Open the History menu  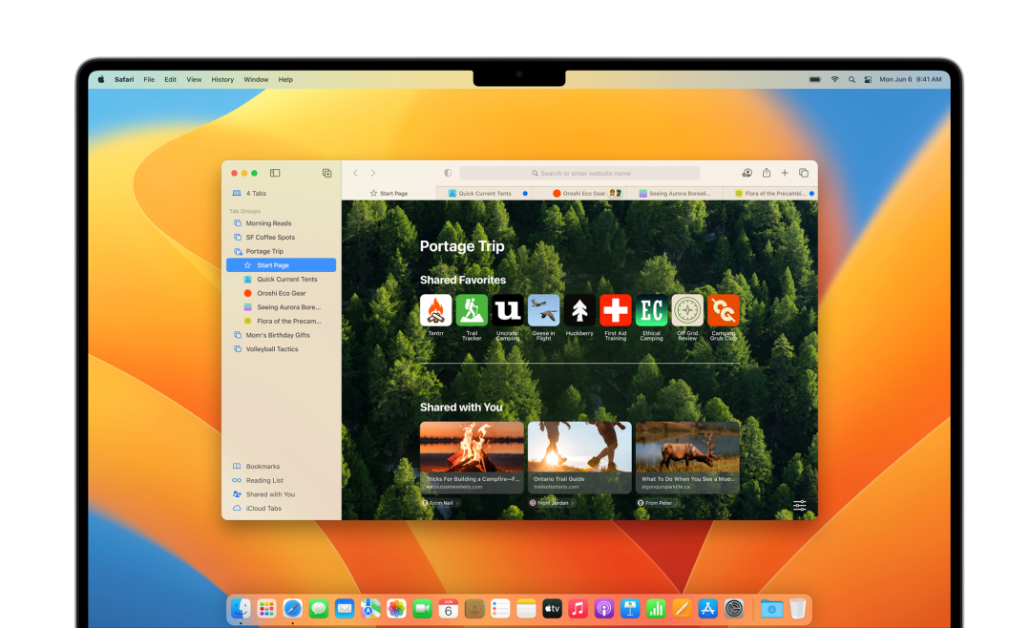click(222, 79)
